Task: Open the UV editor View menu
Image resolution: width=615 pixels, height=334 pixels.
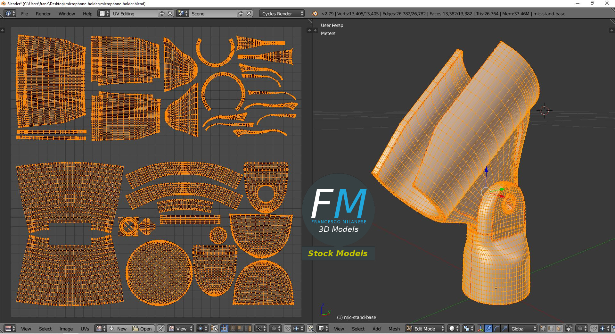Action: [26, 329]
